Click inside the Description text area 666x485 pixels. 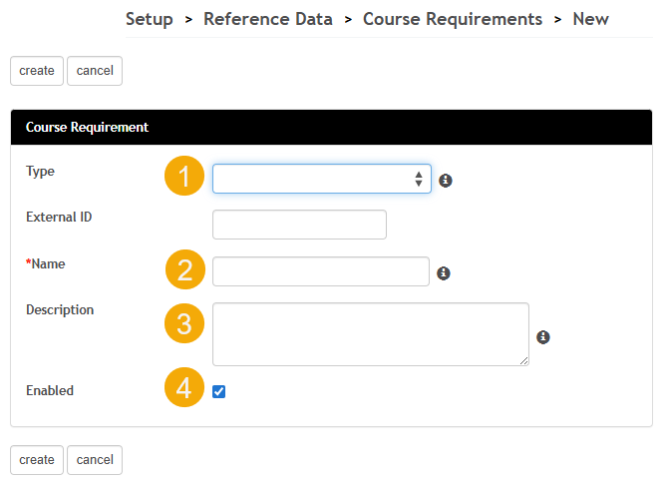coord(371,334)
